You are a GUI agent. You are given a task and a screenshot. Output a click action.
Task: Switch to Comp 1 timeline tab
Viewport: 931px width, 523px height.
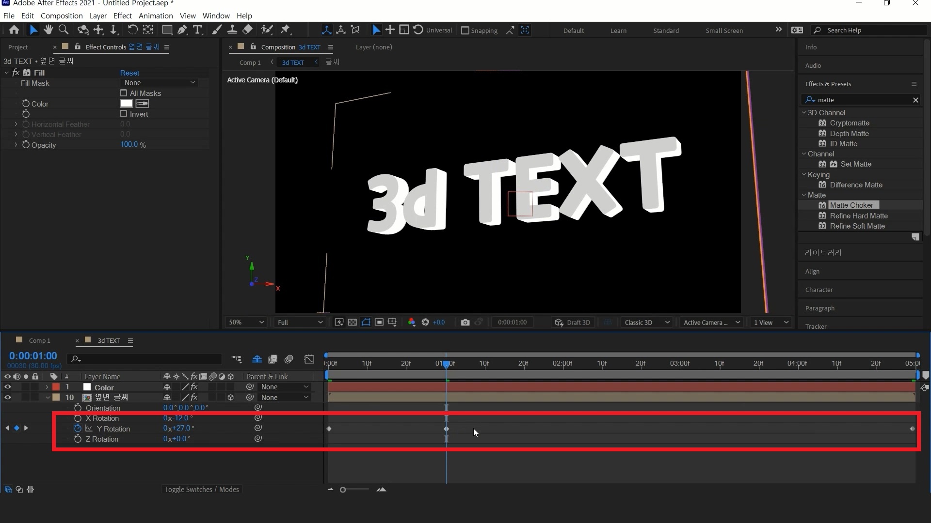[x=39, y=340]
